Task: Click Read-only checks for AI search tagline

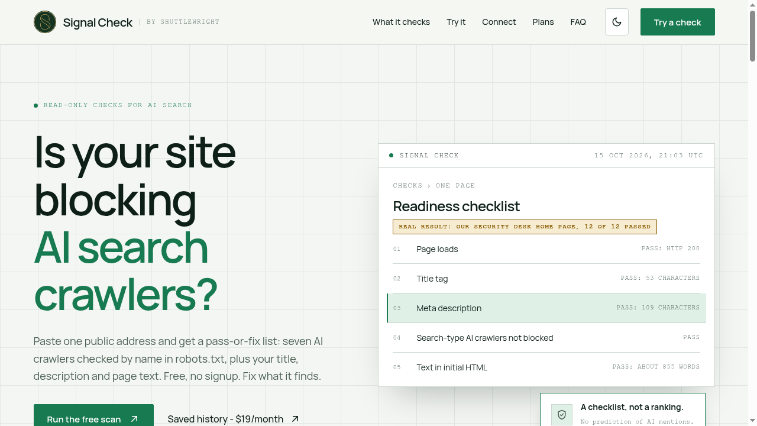Action: click(x=118, y=105)
